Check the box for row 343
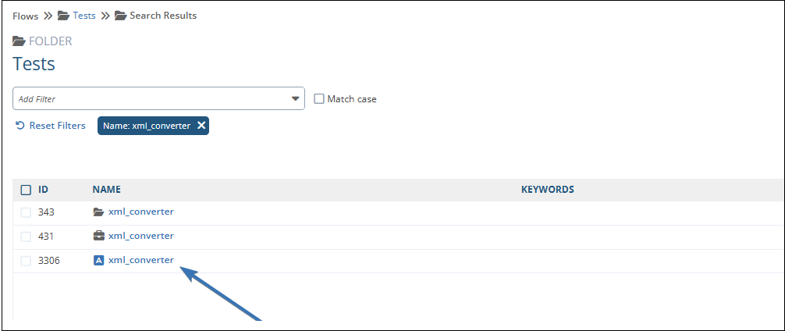This screenshot has width=785, height=331. coord(26,212)
